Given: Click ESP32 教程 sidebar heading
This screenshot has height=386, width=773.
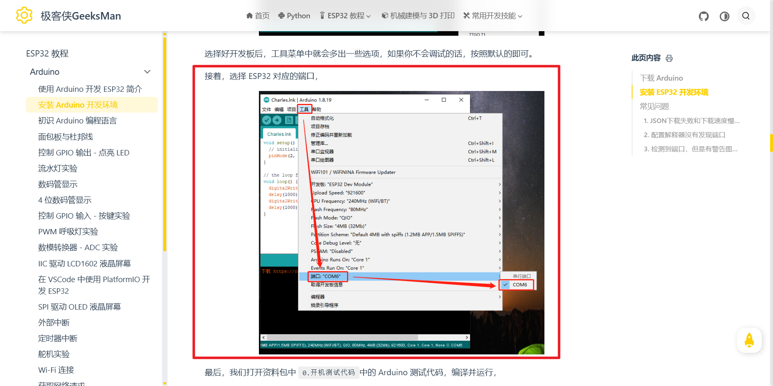Looking at the screenshot, I should (x=47, y=54).
